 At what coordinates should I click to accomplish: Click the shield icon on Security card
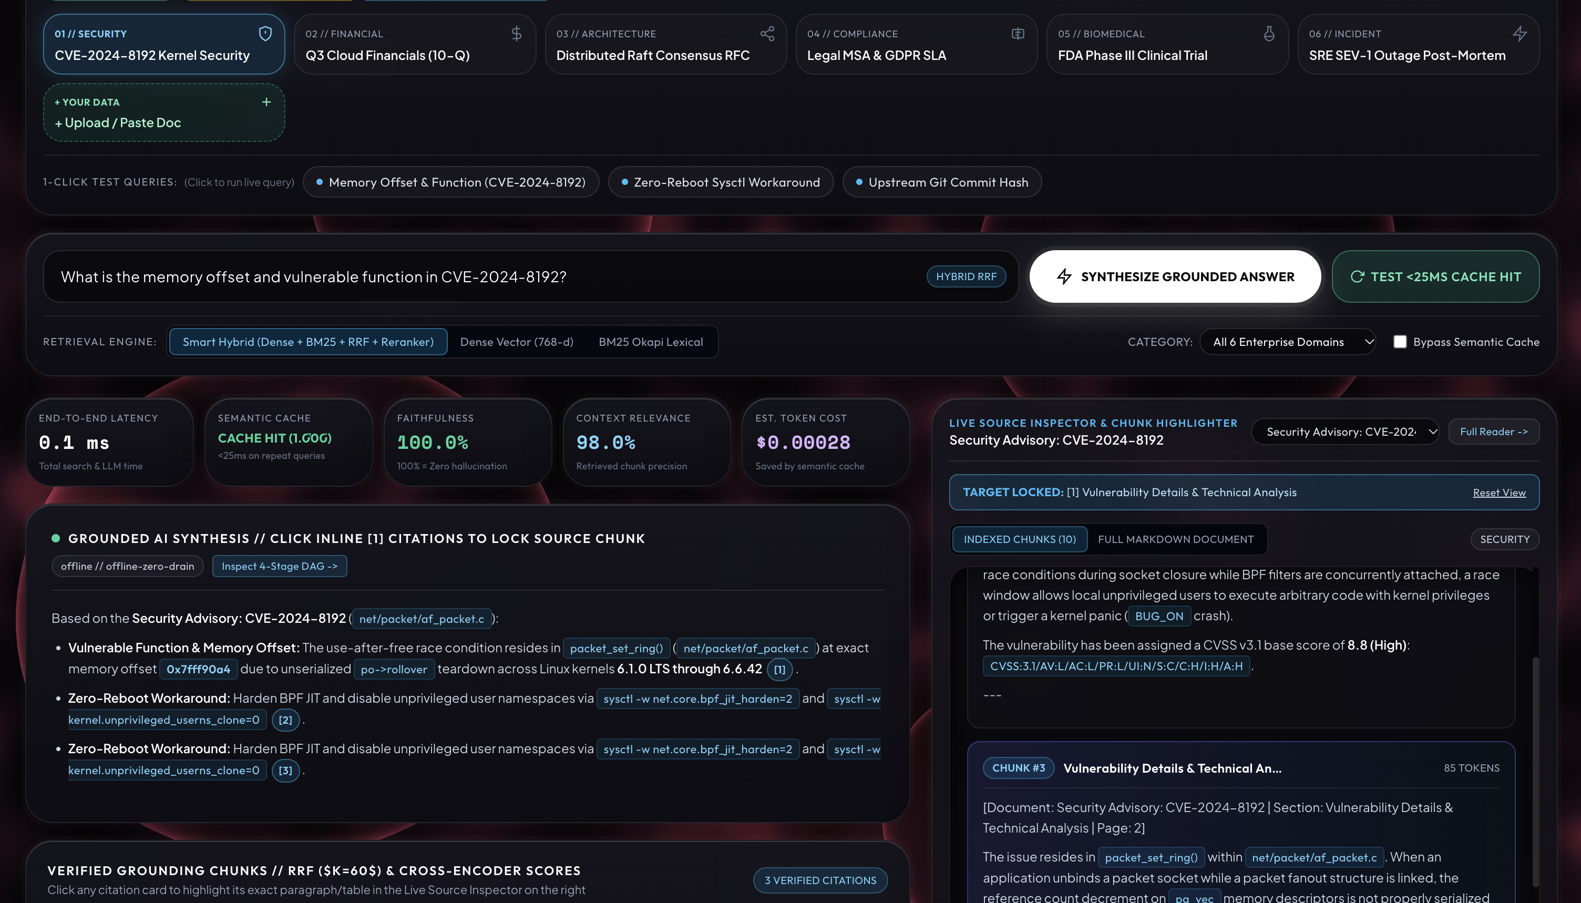click(x=265, y=34)
